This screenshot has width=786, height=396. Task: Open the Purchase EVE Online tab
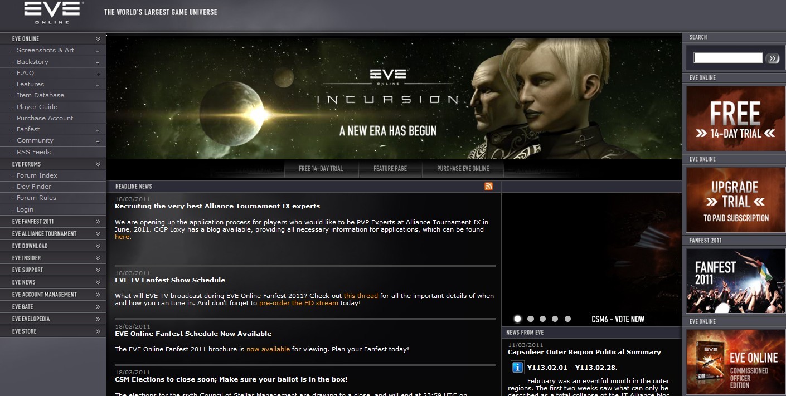pos(463,169)
